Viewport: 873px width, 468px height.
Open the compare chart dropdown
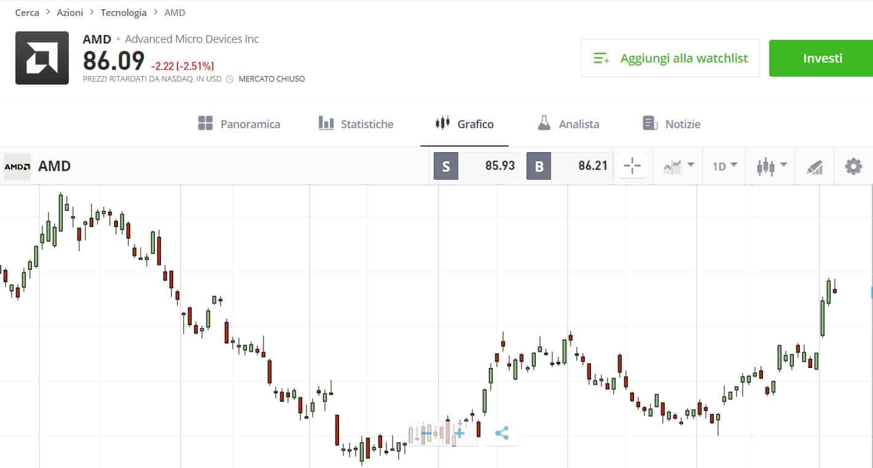678,166
